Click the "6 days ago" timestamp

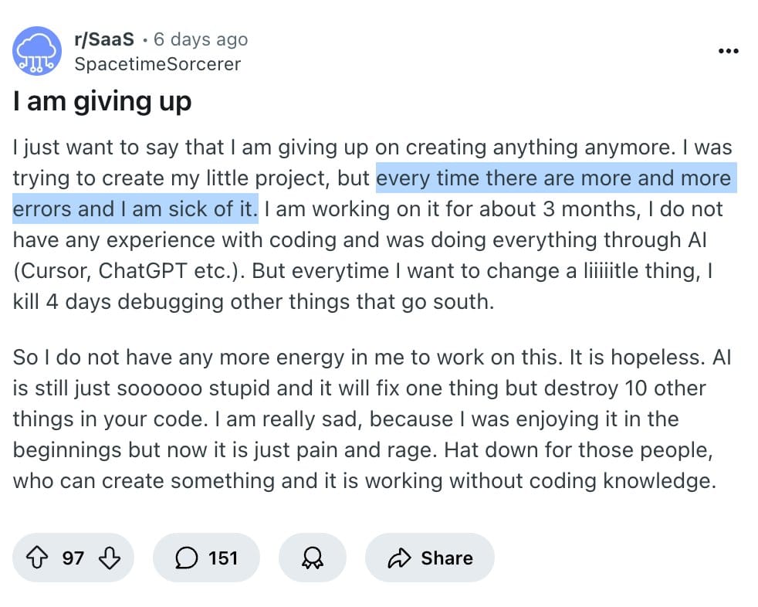[201, 39]
